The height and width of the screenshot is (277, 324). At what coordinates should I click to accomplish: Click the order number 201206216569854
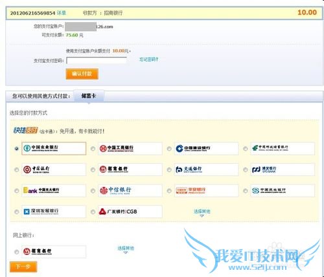(32, 13)
